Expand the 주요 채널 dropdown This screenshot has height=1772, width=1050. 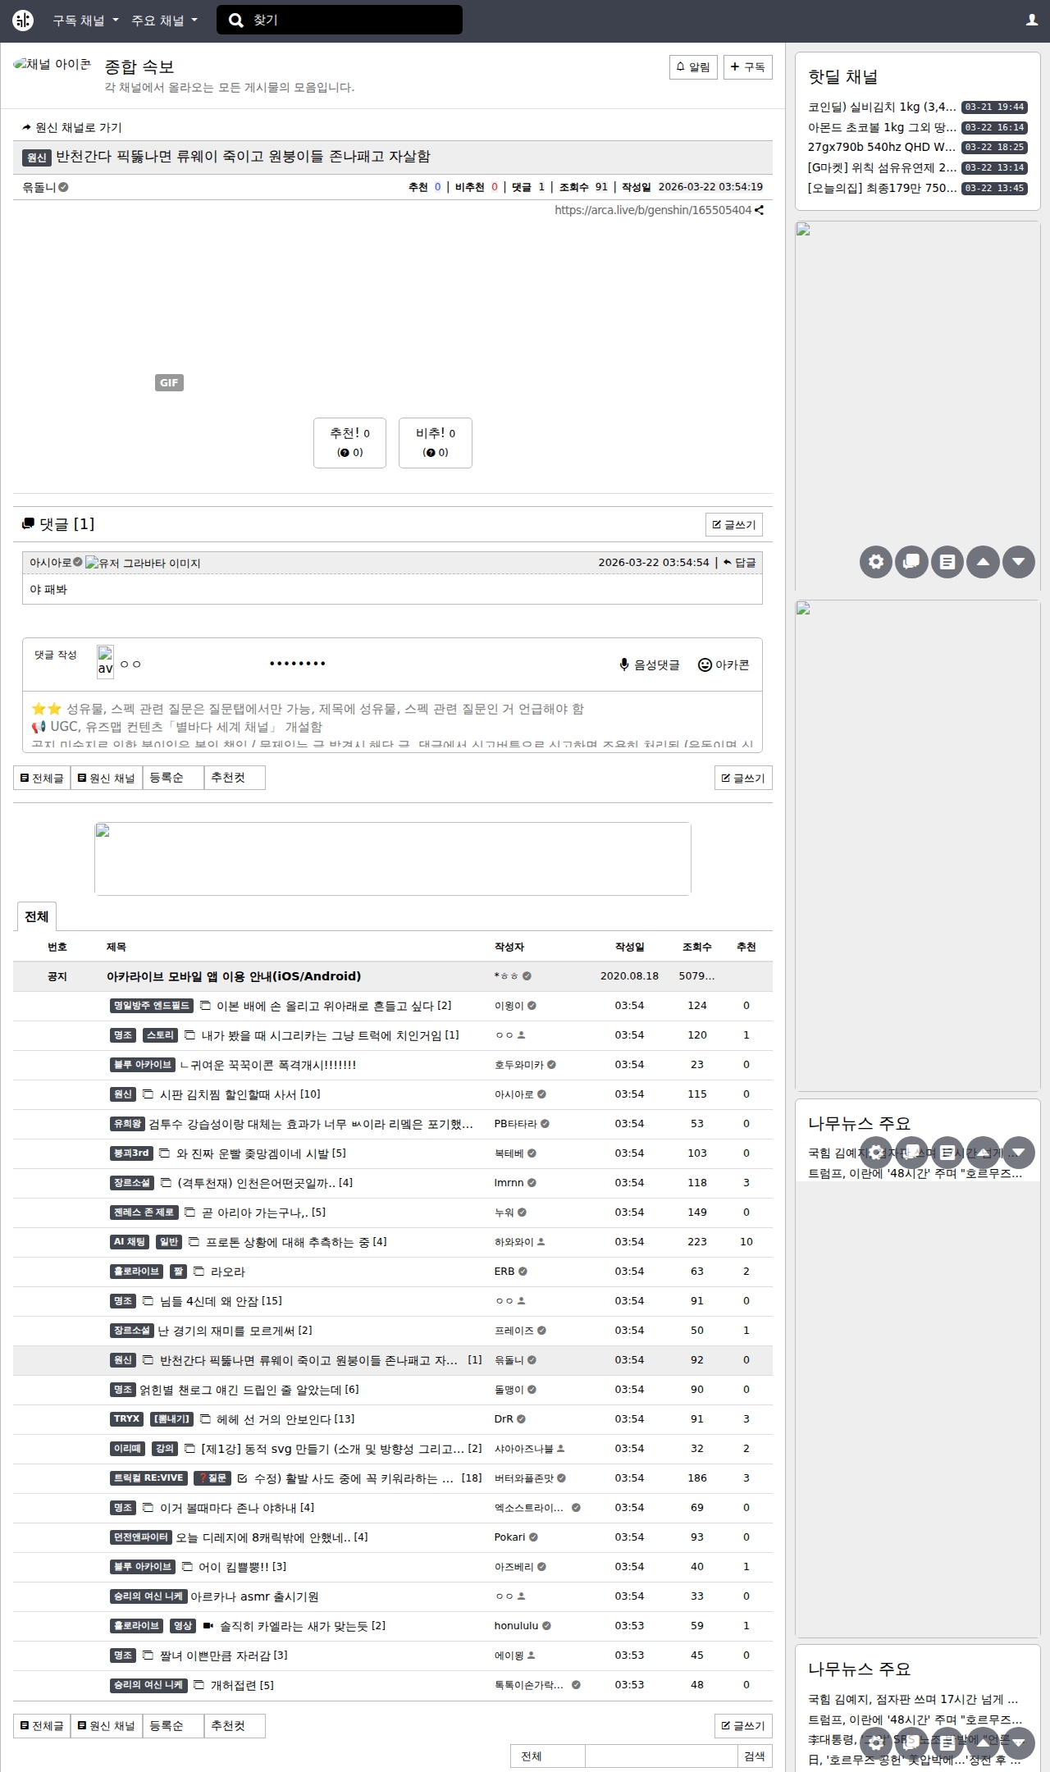pos(164,21)
